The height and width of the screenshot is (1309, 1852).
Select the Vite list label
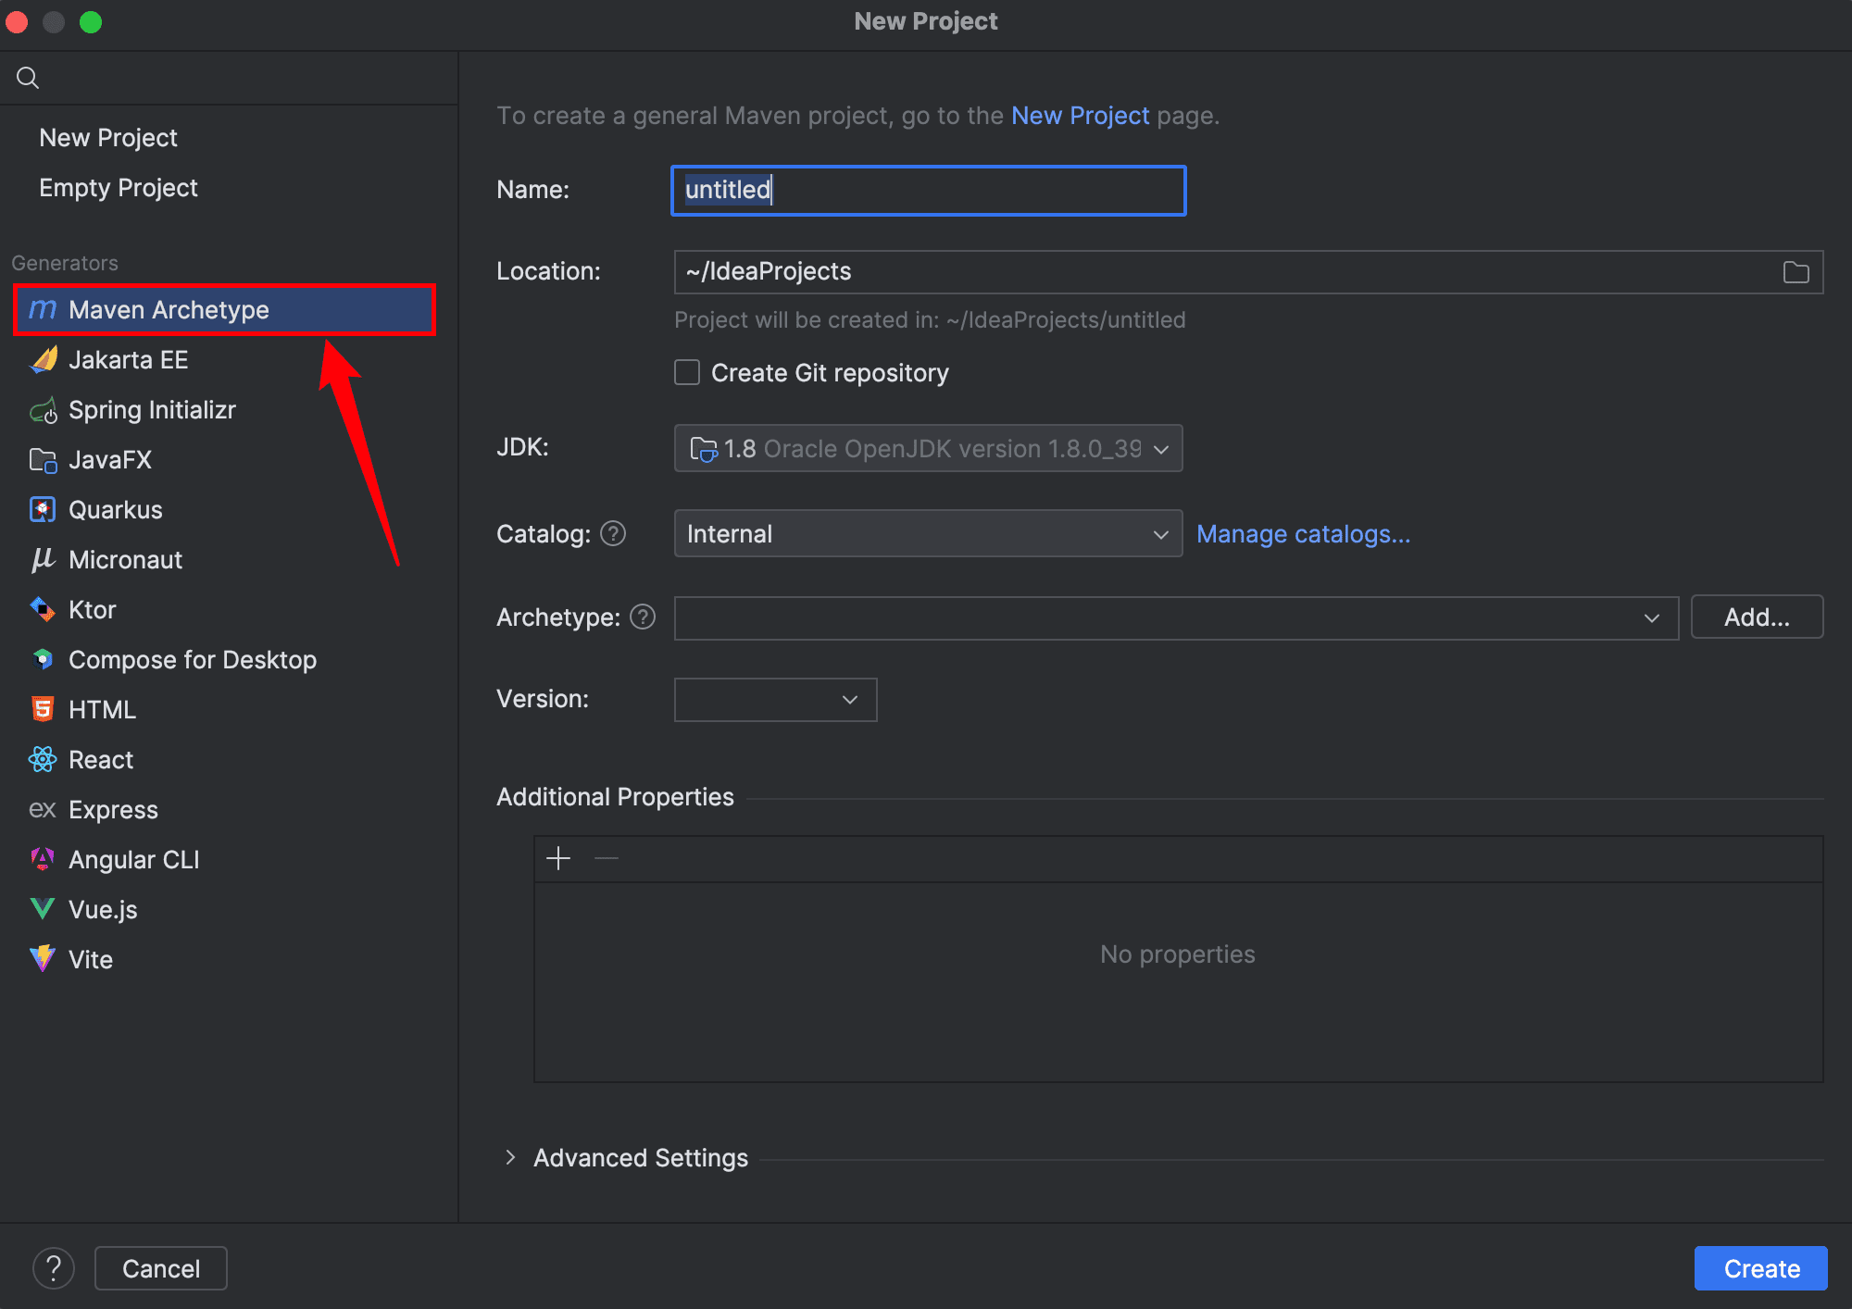(x=91, y=960)
